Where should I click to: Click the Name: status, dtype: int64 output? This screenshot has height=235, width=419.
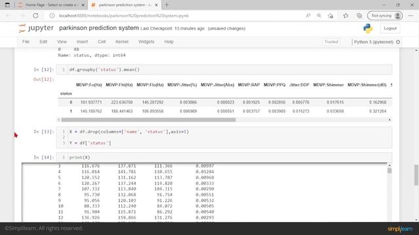coord(92,55)
